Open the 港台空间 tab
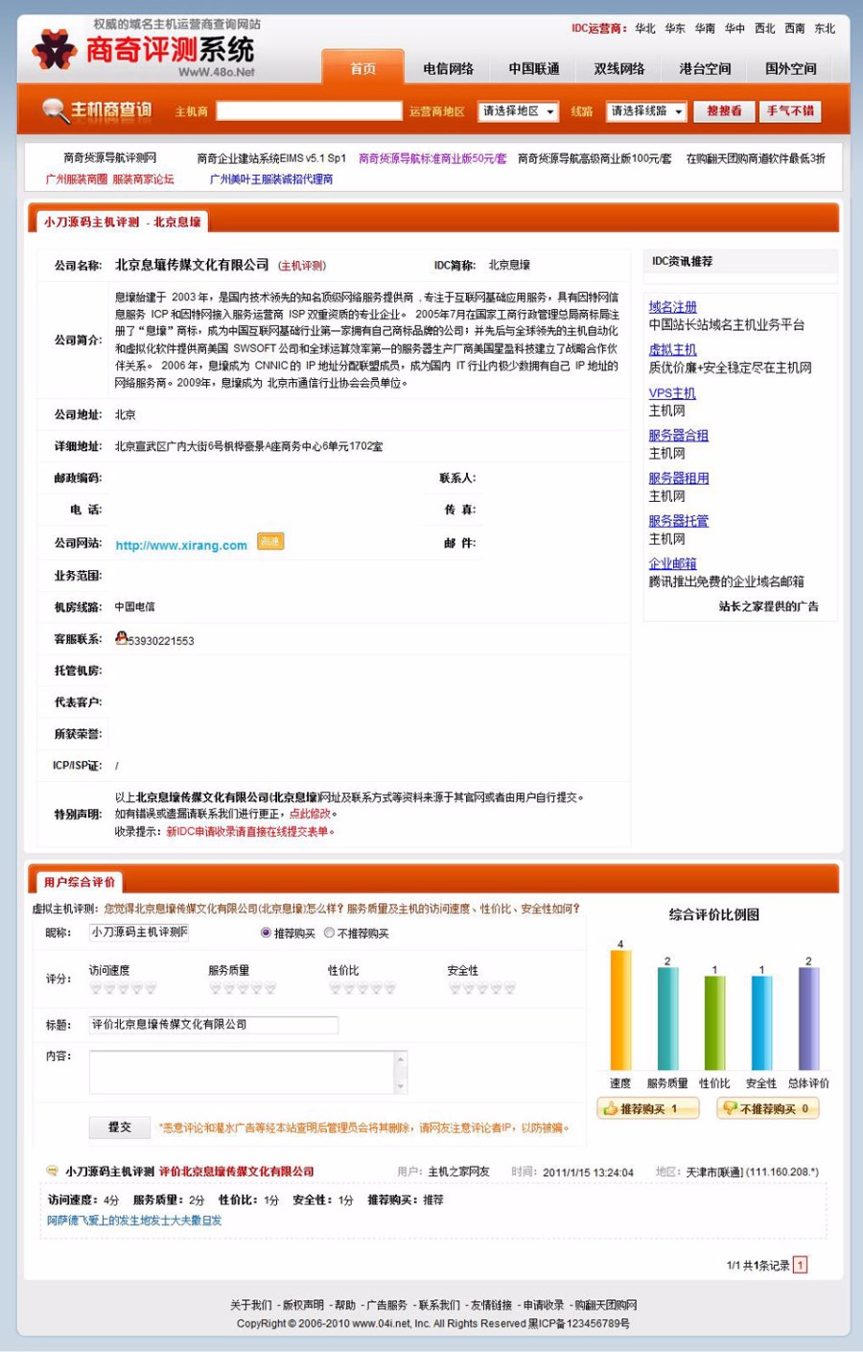The width and height of the screenshot is (863, 1352). point(705,68)
